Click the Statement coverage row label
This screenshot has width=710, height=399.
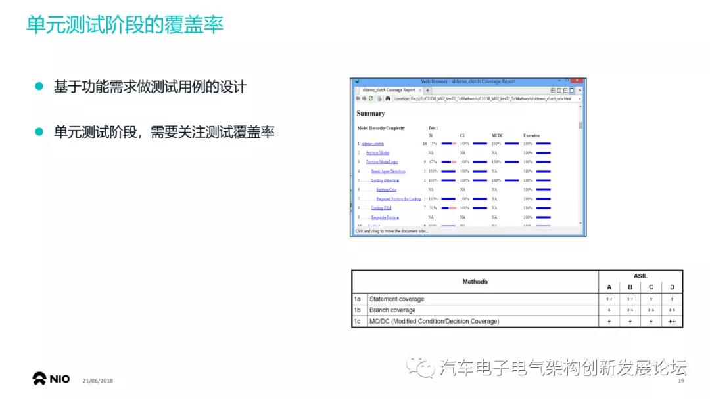(x=396, y=299)
